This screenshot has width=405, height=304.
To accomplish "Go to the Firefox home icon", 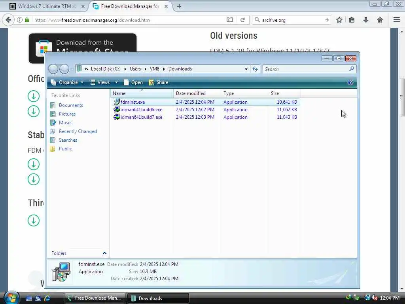I will (380, 20).
